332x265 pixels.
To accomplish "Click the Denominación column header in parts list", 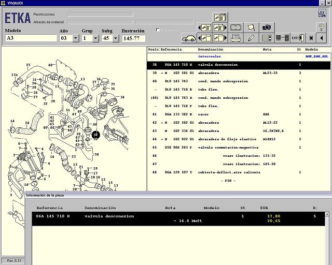I will (211, 50).
